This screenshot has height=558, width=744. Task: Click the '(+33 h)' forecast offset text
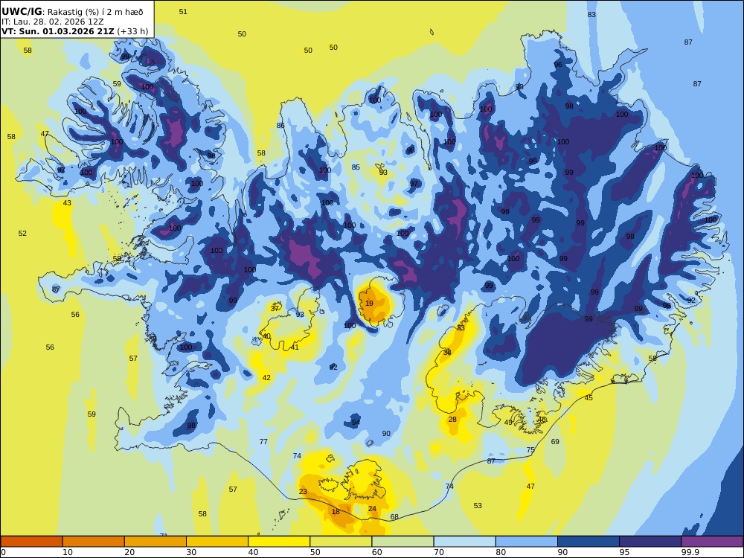point(133,31)
